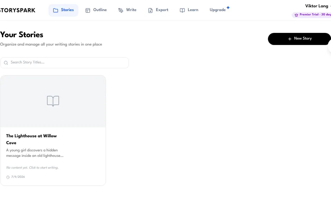Open The Lighthouse at Willow Cove title
This screenshot has height=207, width=331.
pos(31,139)
